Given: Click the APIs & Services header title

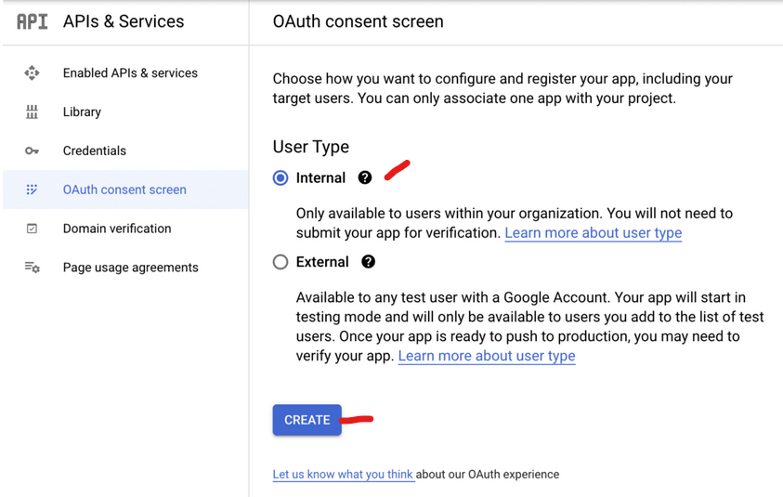Looking at the screenshot, I should 124,21.
